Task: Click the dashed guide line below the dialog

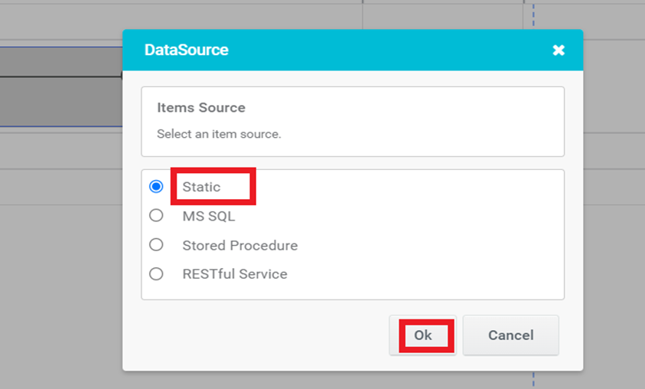Action: (x=533, y=380)
